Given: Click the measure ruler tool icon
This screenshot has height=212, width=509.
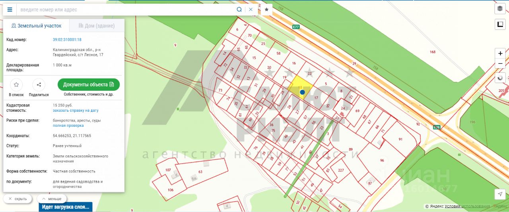Looking at the screenshot, I should tap(500, 25).
